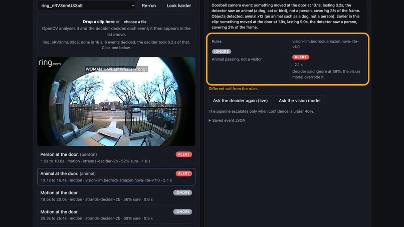
Task: Click the IGNORE badge under Rules
Action: (x=222, y=52)
